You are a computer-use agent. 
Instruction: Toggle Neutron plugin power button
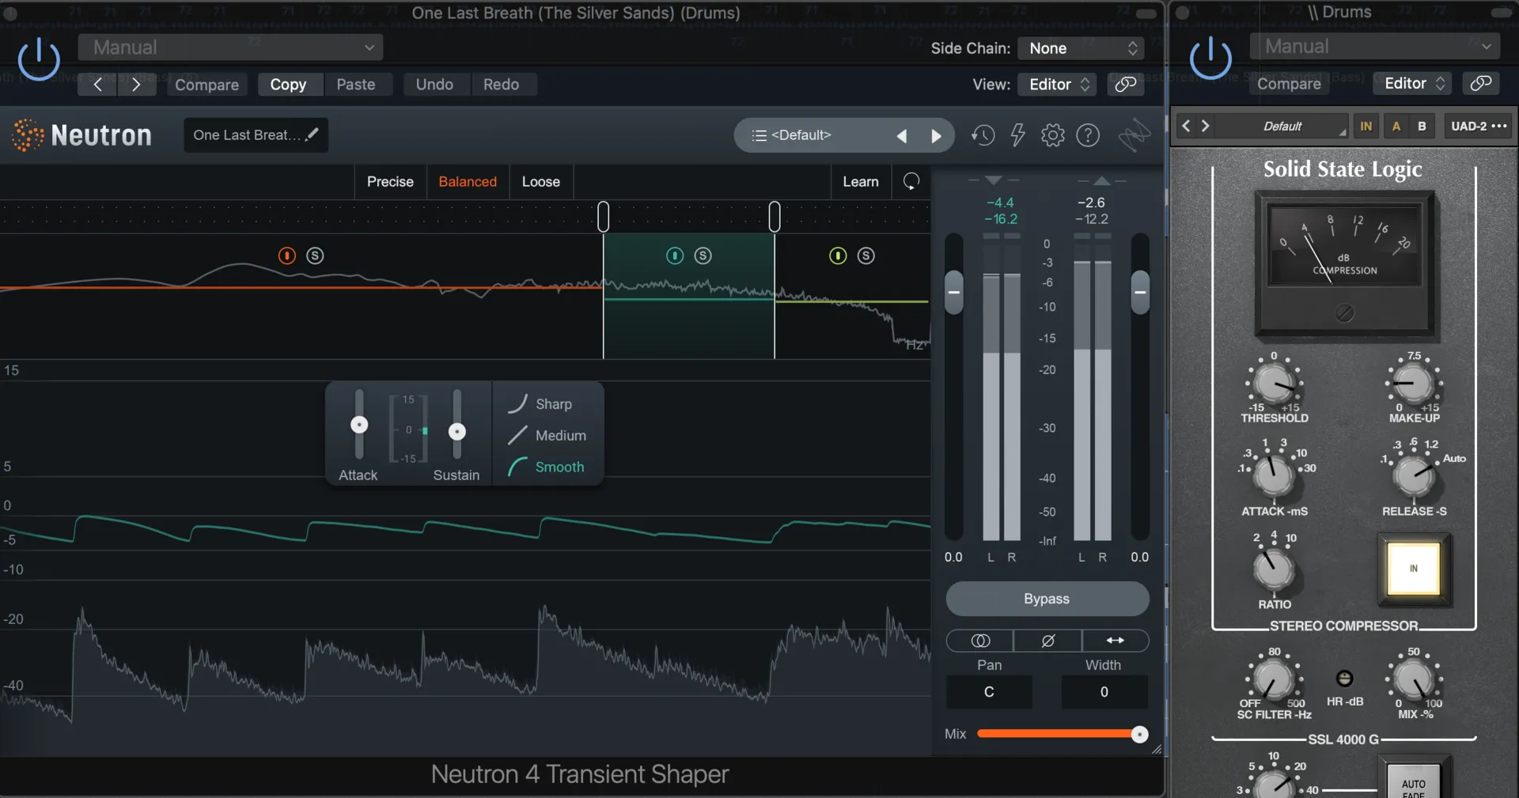[39, 59]
